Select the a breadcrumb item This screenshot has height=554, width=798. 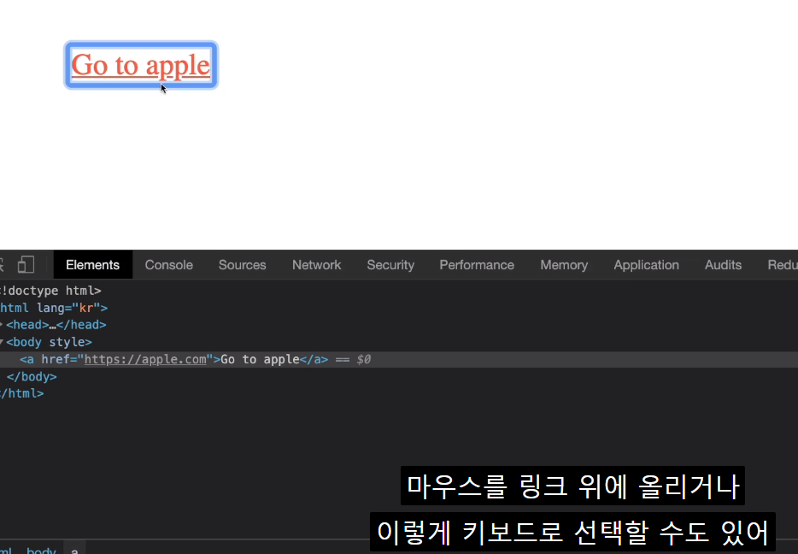click(x=75, y=550)
